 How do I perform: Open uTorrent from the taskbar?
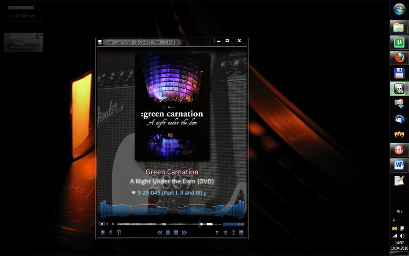coord(399,42)
